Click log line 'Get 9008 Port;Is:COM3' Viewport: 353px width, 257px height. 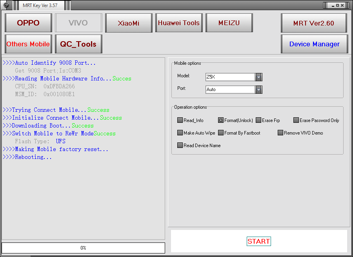coord(48,71)
